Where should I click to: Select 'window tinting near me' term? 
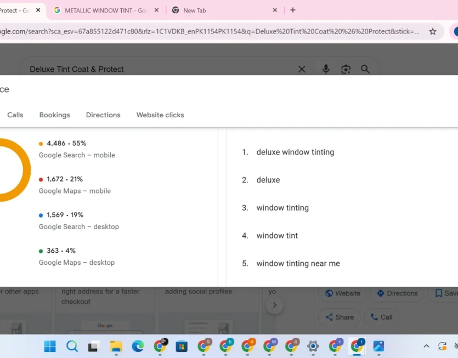point(298,263)
